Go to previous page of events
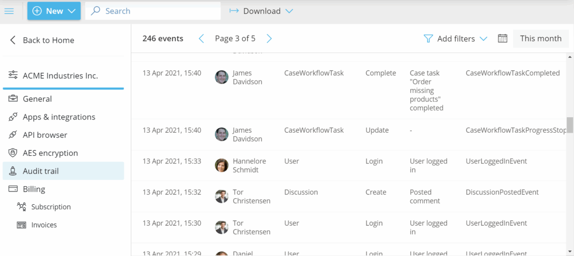Image resolution: width=574 pixels, height=256 pixels. coord(201,39)
